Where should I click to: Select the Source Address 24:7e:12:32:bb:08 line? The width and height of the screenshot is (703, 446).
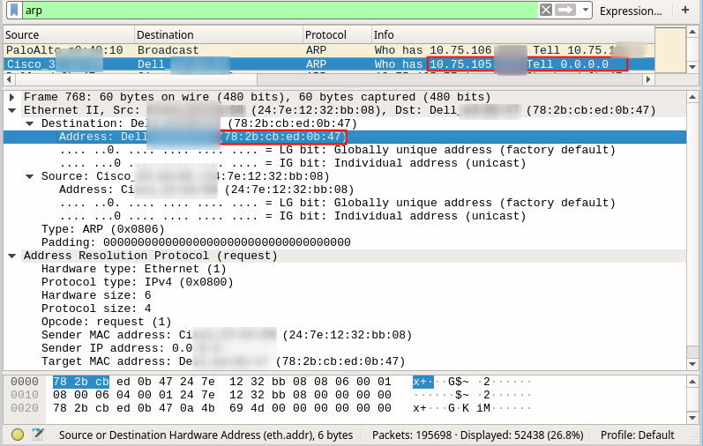(x=344, y=190)
